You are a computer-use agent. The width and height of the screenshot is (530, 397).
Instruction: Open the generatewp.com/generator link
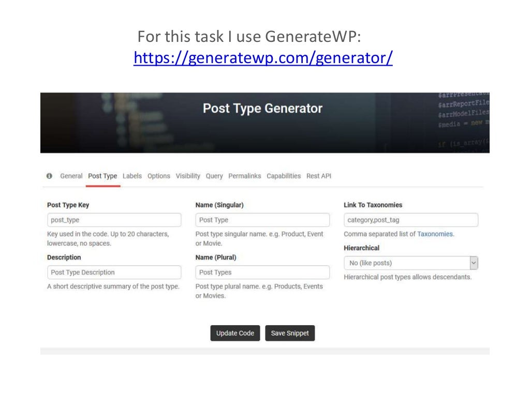263,57
